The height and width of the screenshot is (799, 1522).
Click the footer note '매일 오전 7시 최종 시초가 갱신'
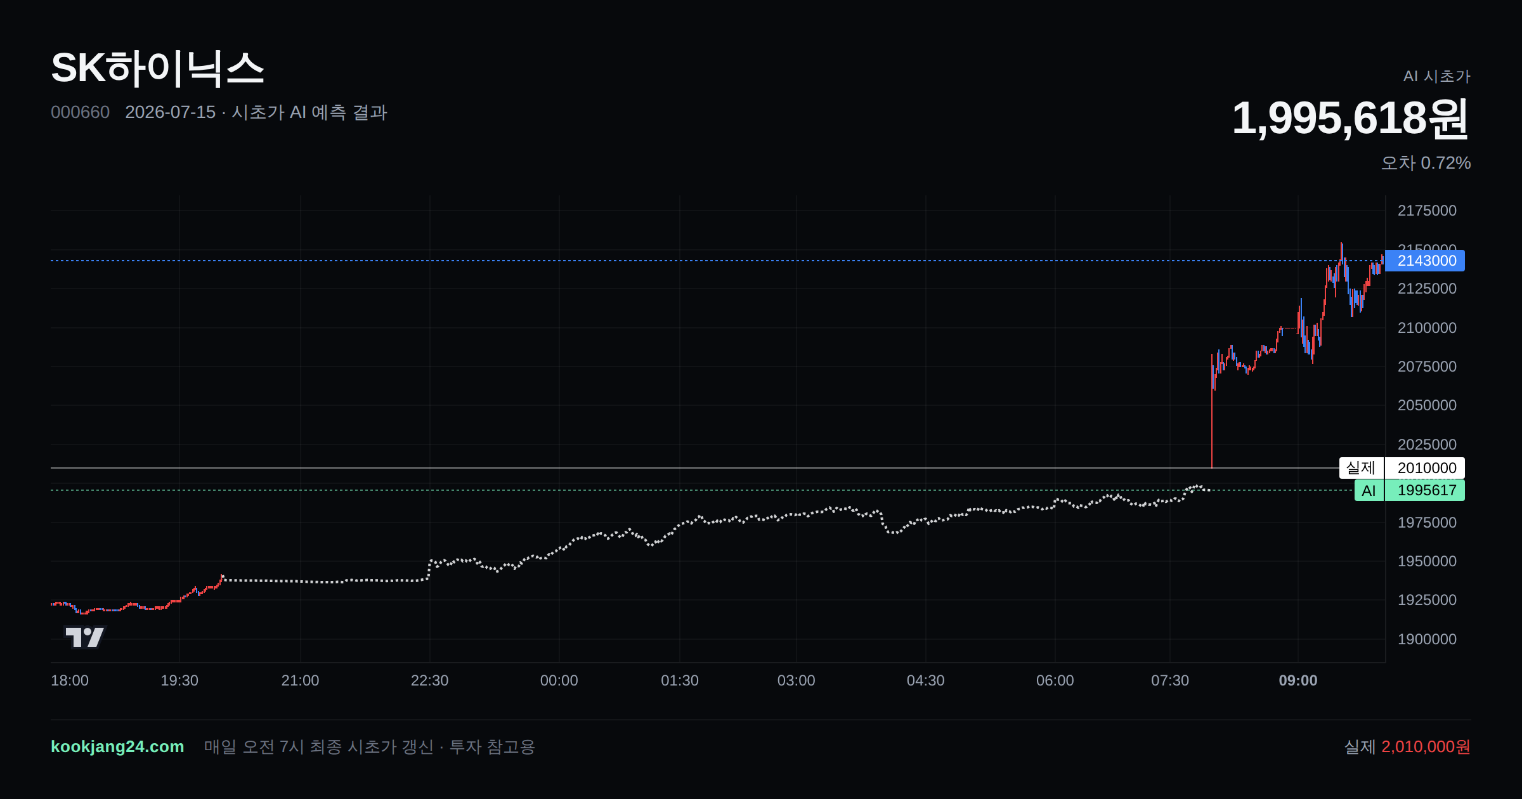(319, 747)
